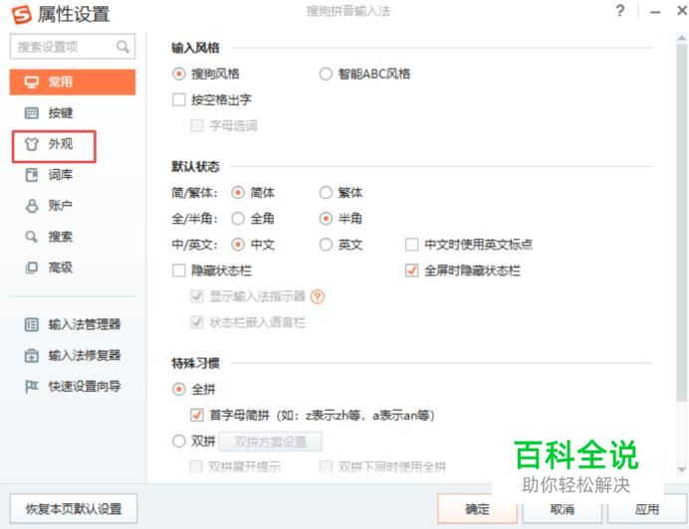Tick the 隐藏状态栏 checkbox
Image resolution: width=689 pixels, height=529 pixels.
179,270
